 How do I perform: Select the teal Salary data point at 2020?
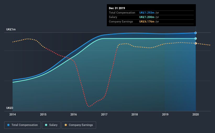pyautogui.click(x=196, y=38)
